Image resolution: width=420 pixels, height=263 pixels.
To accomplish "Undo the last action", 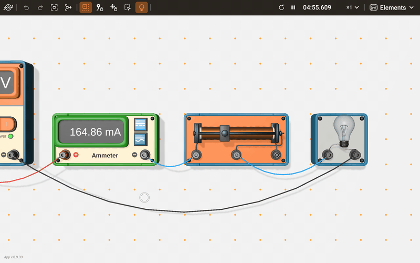I will [26, 7].
